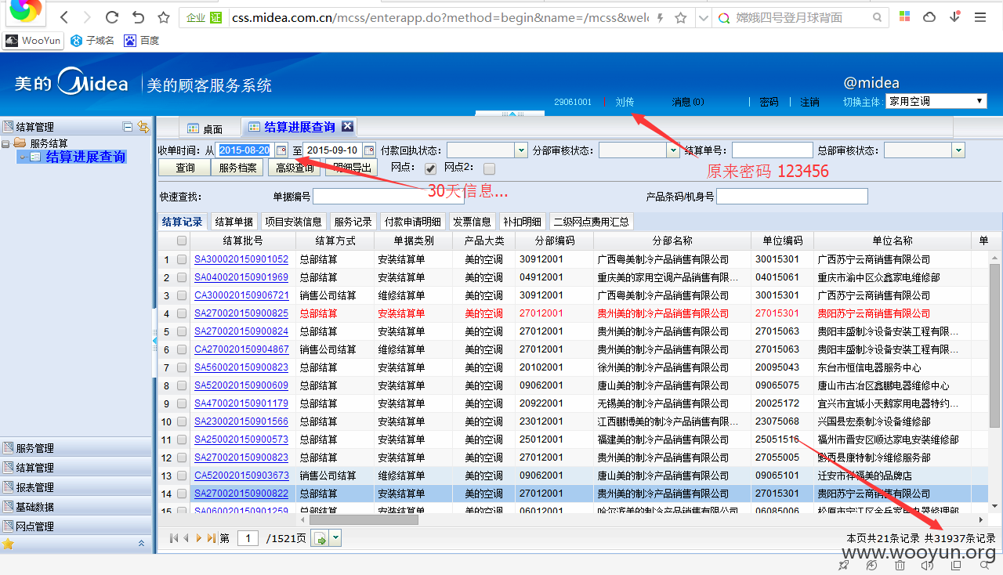Screen dimensions: 1003x575
Task: Click the lightning speed-mode icon in address bar
Action: click(661, 17)
